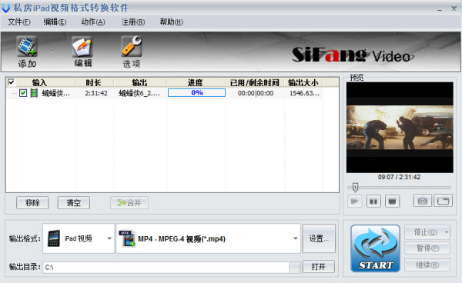Open the 编辑(E) menu
This screenshot has height=283, width=462.
pos(55,22)
